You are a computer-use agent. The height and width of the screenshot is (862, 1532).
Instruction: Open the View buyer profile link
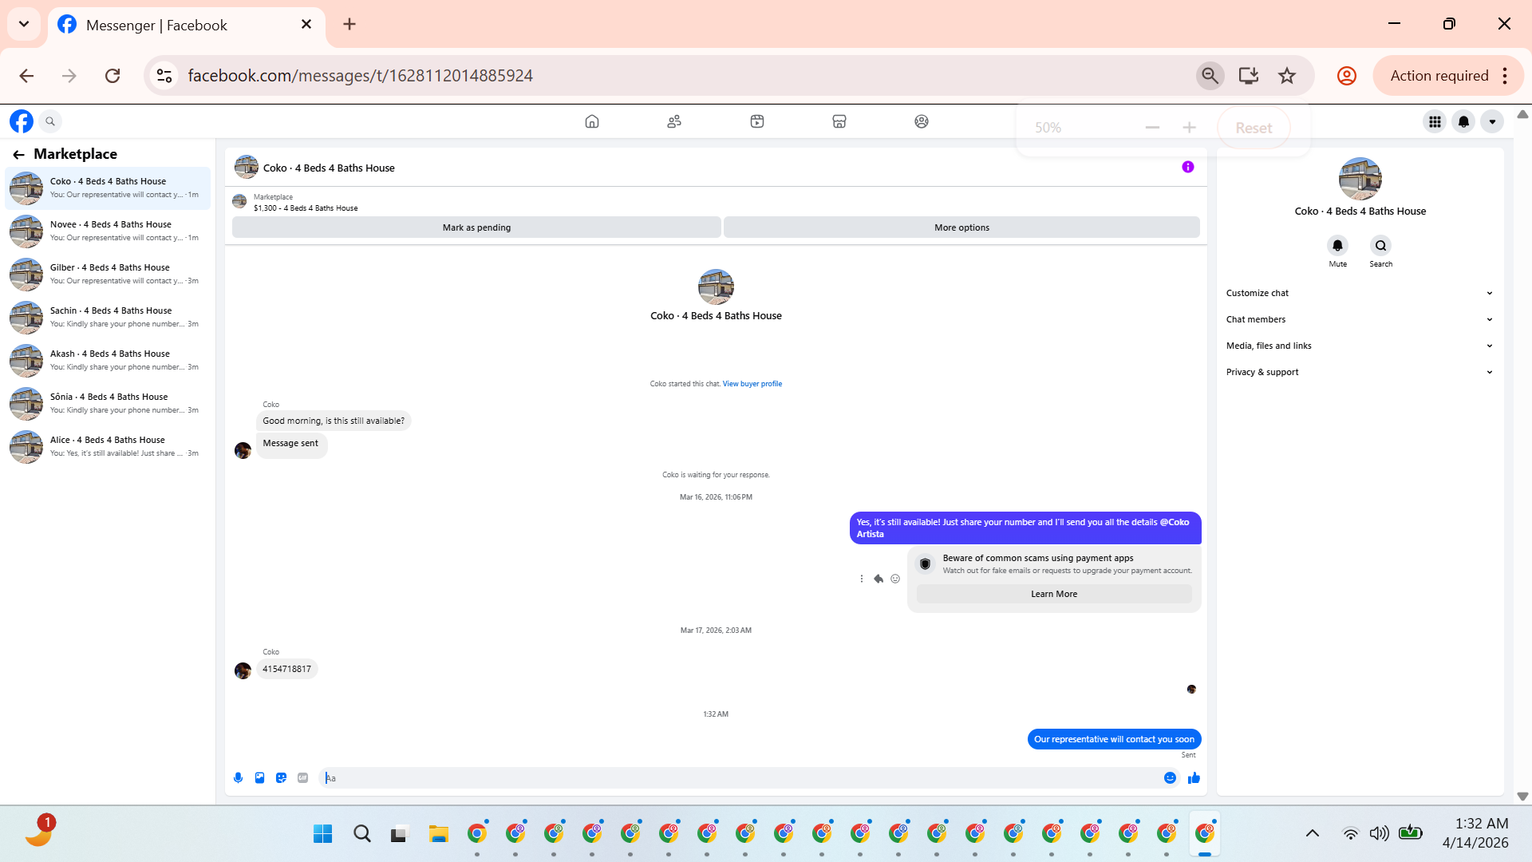pos(752,384)
